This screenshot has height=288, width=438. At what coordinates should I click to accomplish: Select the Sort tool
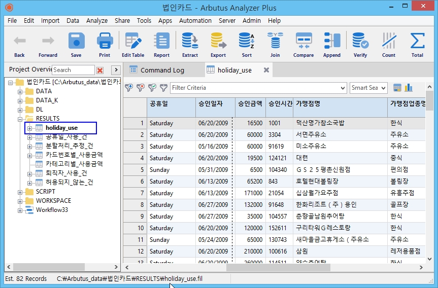(x=247, y=41)
